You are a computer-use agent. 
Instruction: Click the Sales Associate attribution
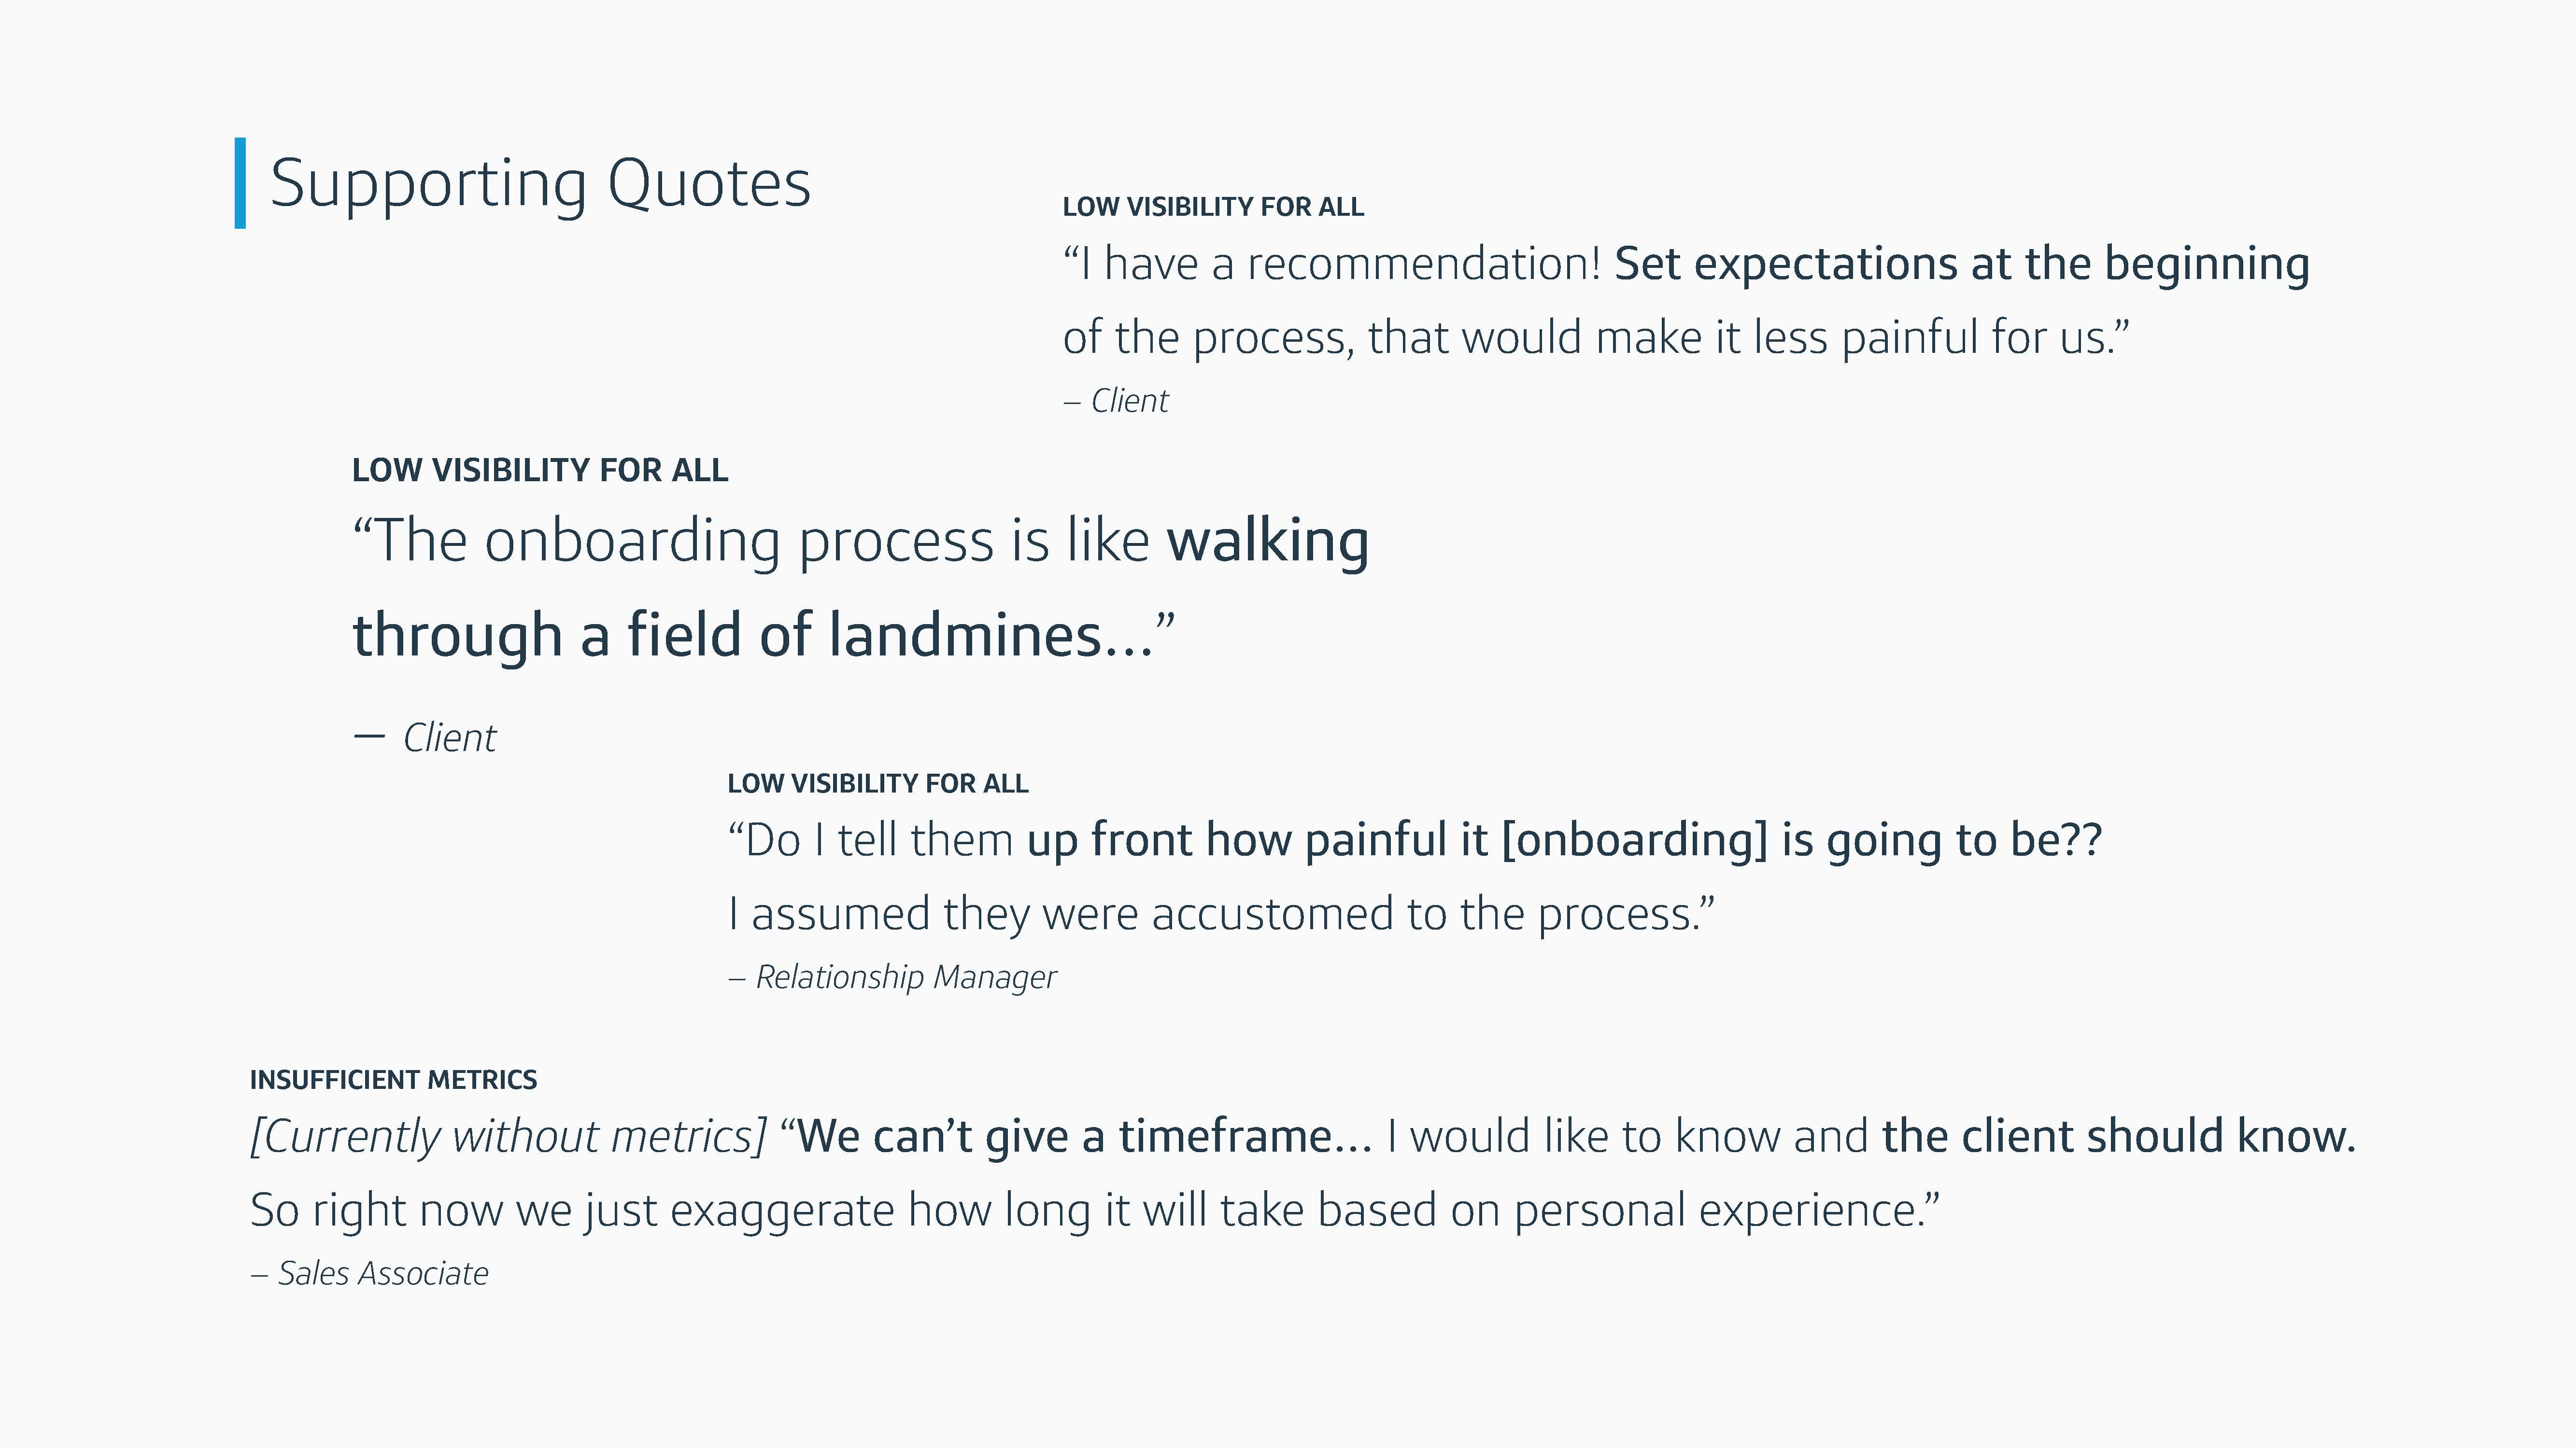tap(369, 1274)
